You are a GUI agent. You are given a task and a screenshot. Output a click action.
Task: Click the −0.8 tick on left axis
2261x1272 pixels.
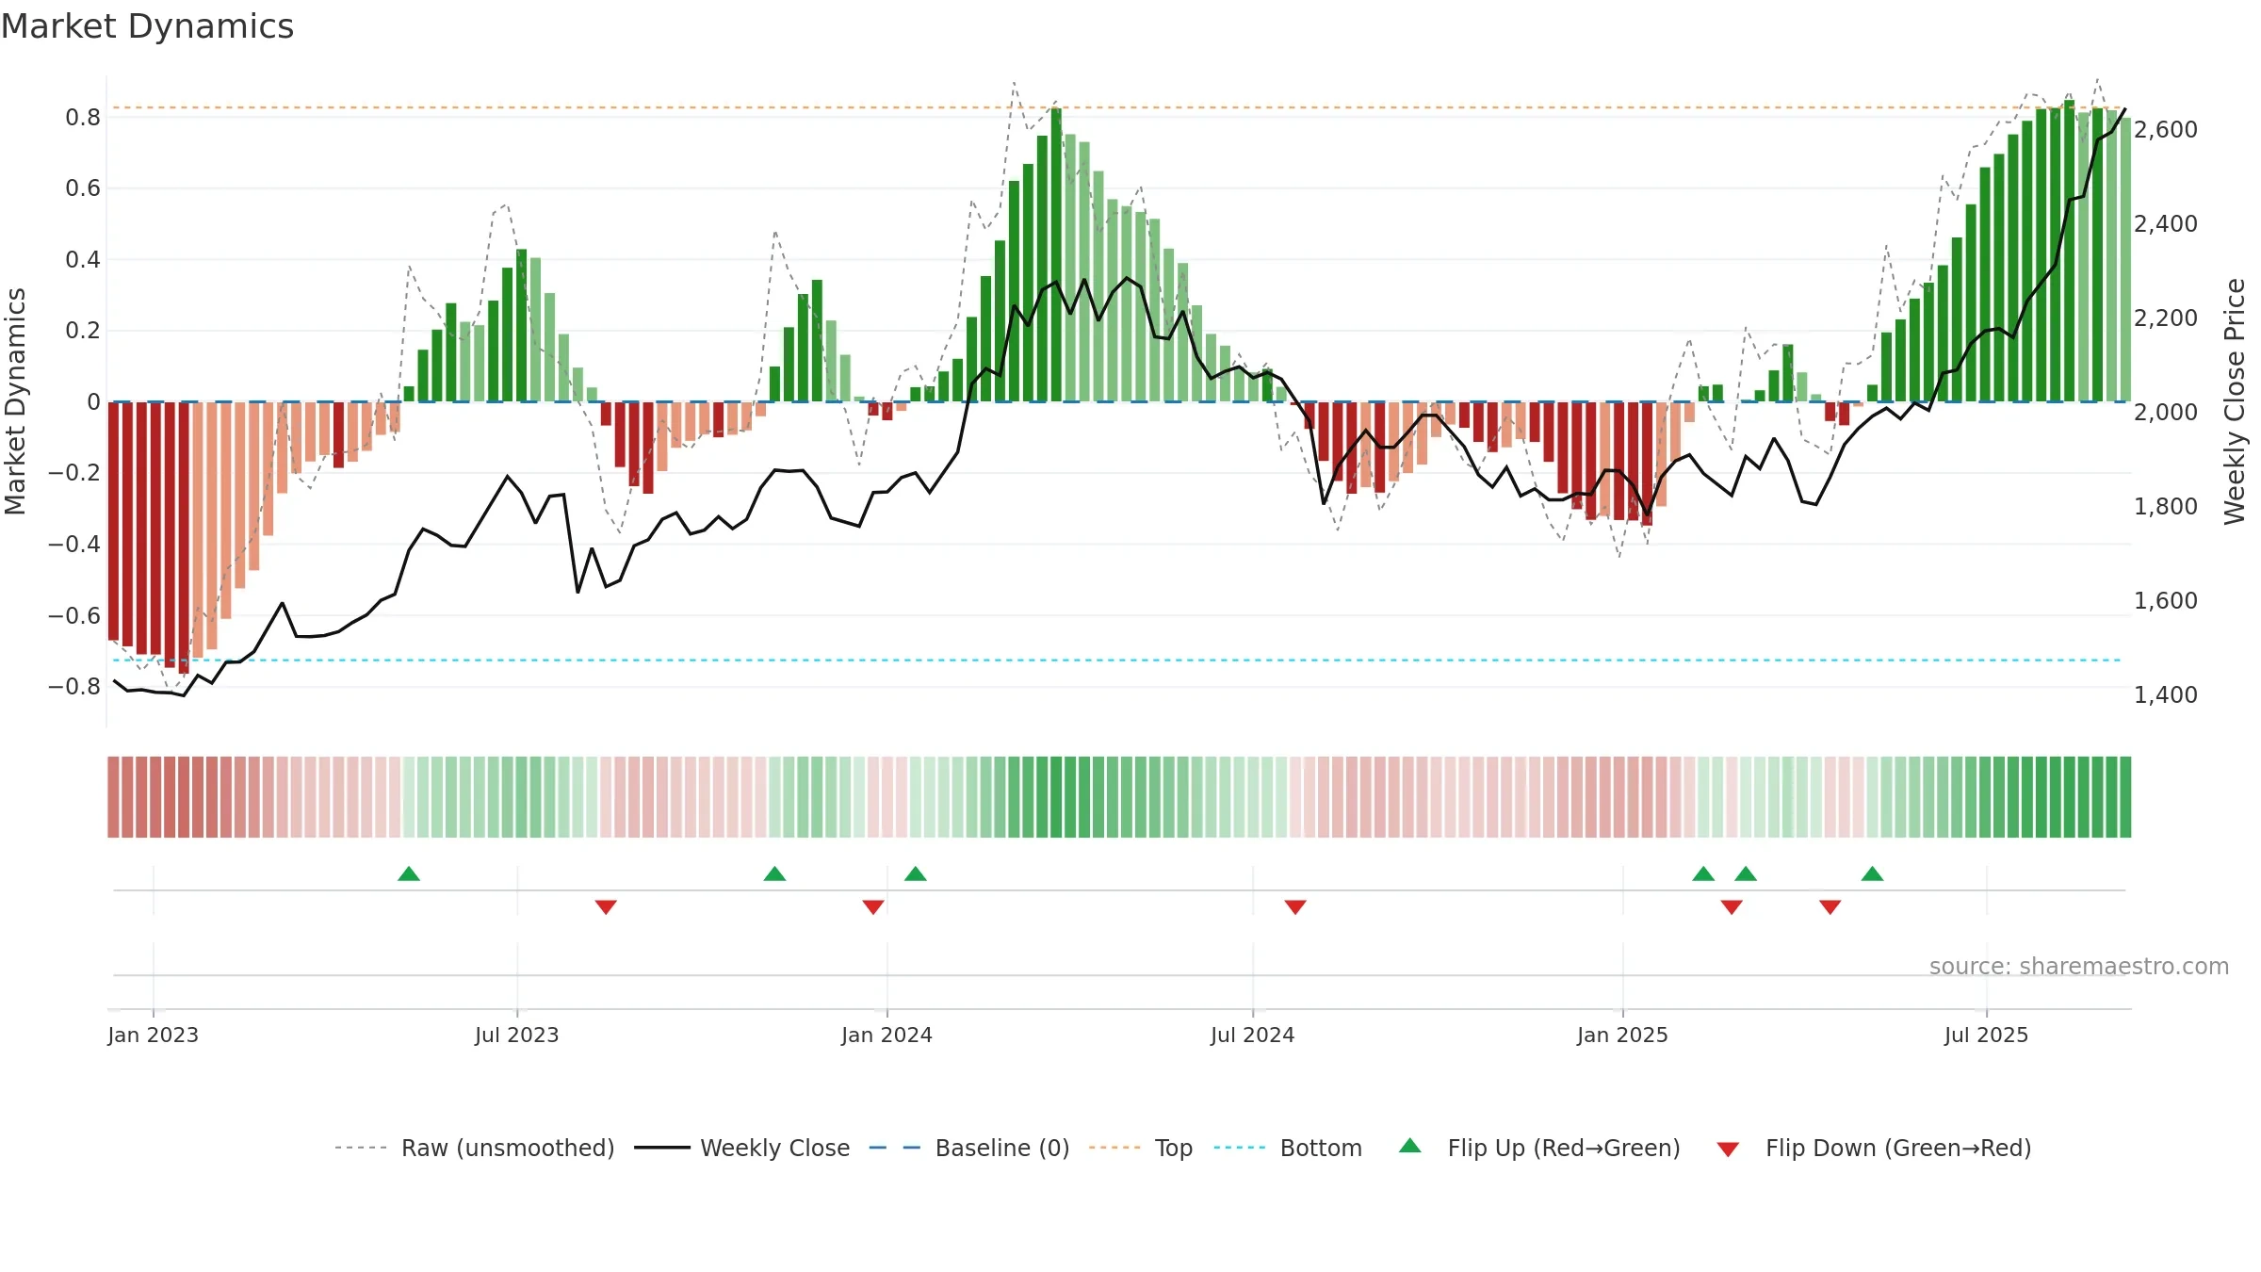pos(74,687)
